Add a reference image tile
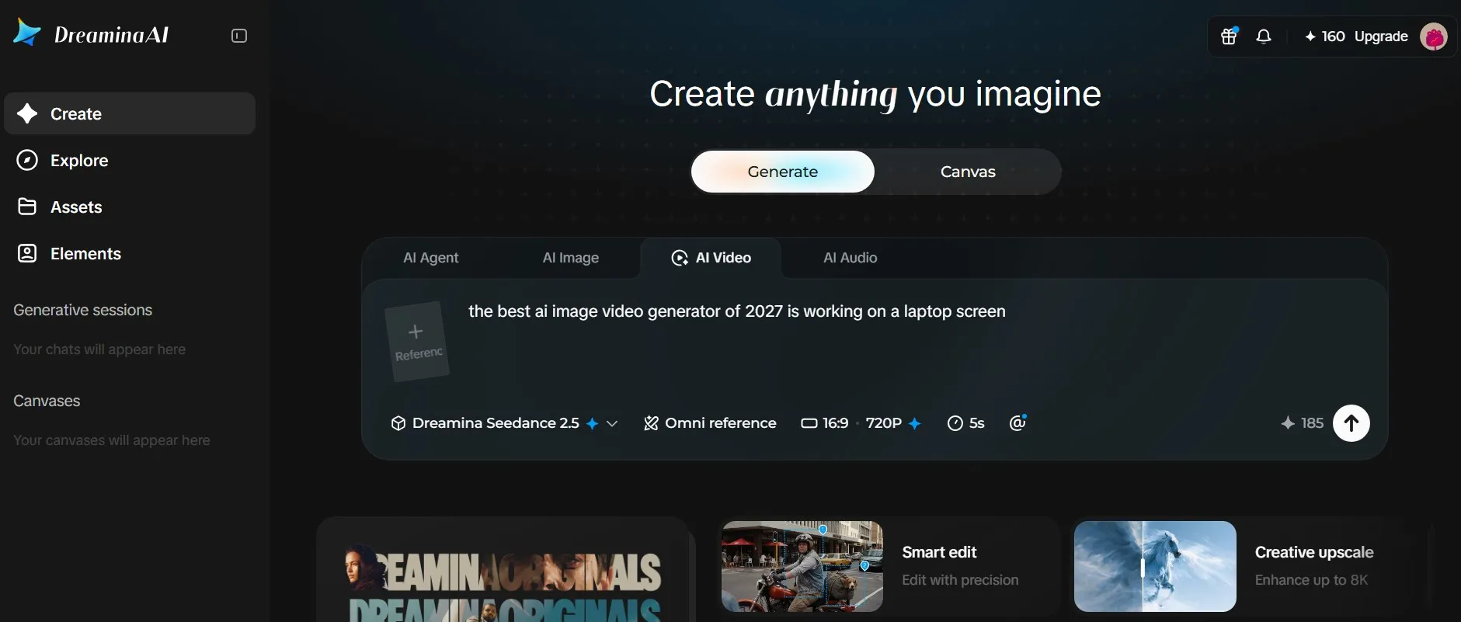1461x622 pixels. (417, 342)
